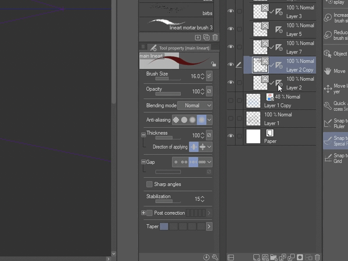Viewport: 348px width, 261px height.
Task: Select the Object tool in quick access
Action: 328,54
